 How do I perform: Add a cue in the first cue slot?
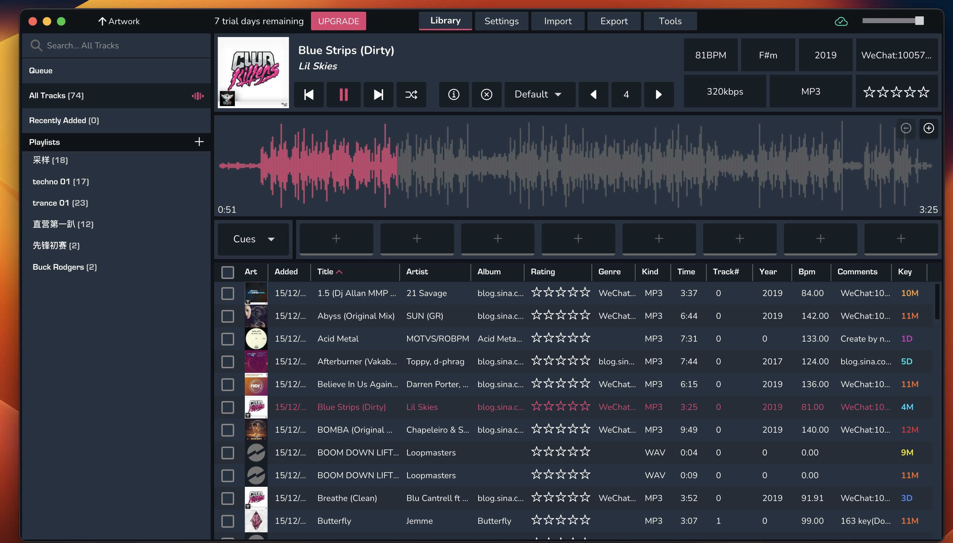[x=336, y=239]
